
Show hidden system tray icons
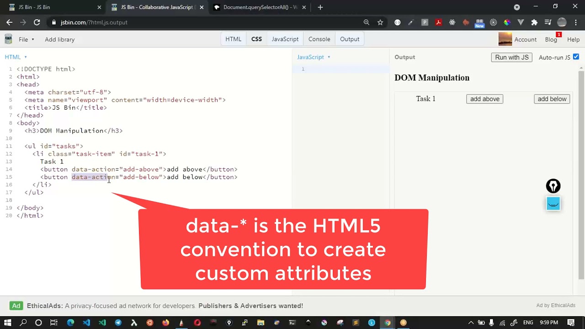pos(471,323)
